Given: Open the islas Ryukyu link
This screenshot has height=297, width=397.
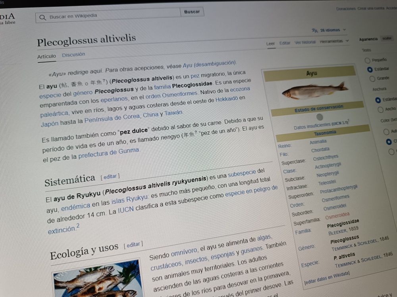Looking at the screenshot, I should (x=130, y=200).
